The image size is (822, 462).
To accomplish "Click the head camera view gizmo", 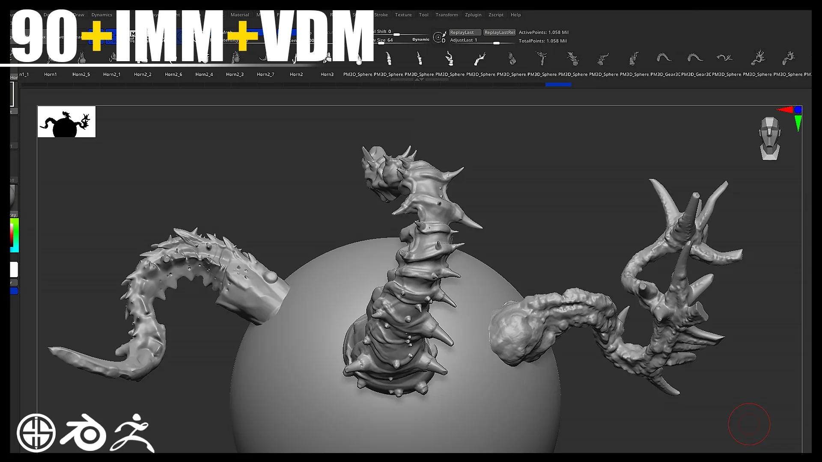I will [x=770, y=138].
